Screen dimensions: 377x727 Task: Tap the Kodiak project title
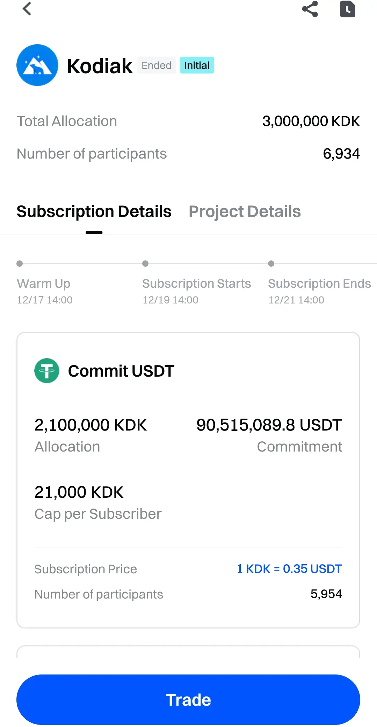[100, 66]
